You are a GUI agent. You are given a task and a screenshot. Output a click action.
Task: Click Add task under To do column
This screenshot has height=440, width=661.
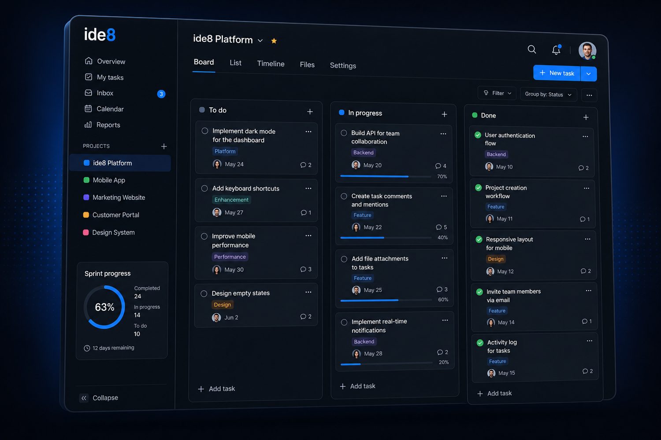(216, 389)
